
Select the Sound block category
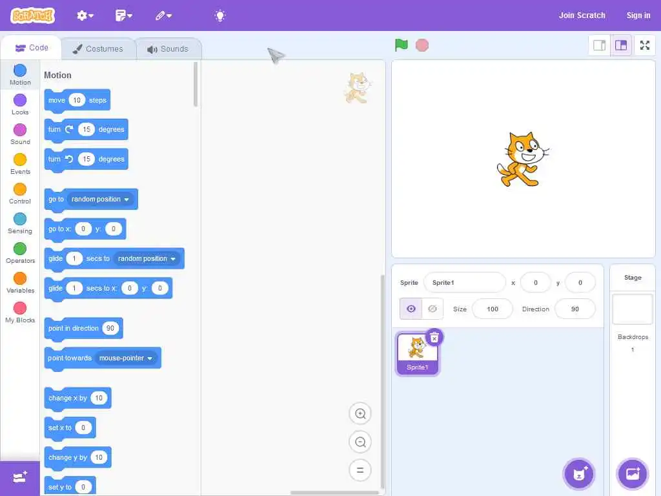pyautogui.click(x=20, y=134)
